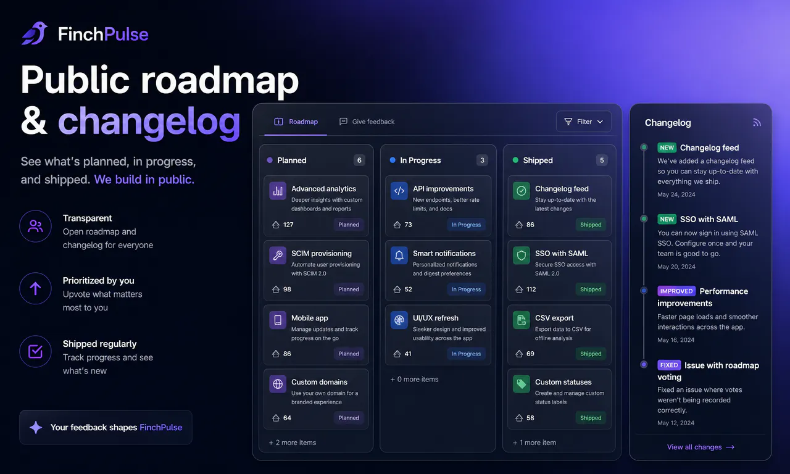Image resolution: width=790 pixels, height=474 pixels.
Task: Click the Planned column count 6
Action: pos(359,160)
